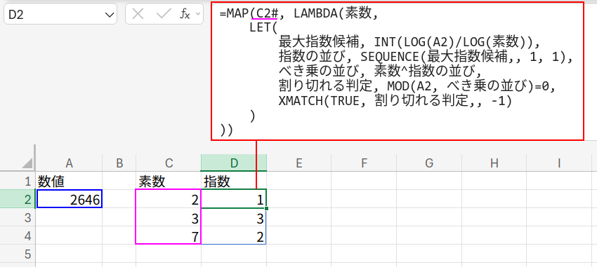Viewport: 597px width, 267px height.
Task: Click XMATCH function in the formula
Action: (300, 101)
